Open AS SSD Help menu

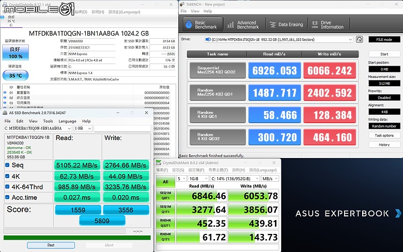coord(86,121)
